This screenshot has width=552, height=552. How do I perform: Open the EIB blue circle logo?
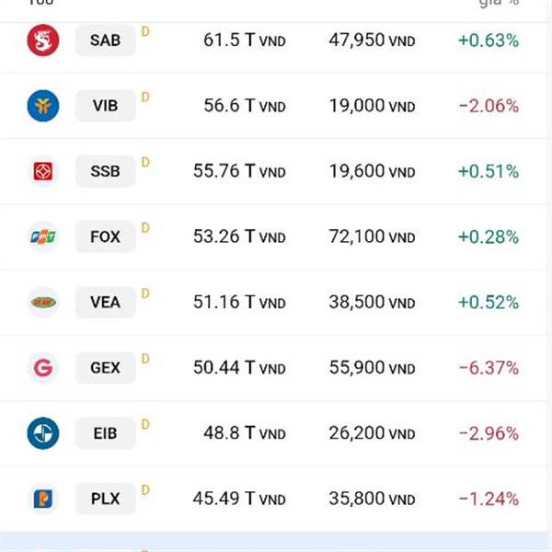pos(43,433)
